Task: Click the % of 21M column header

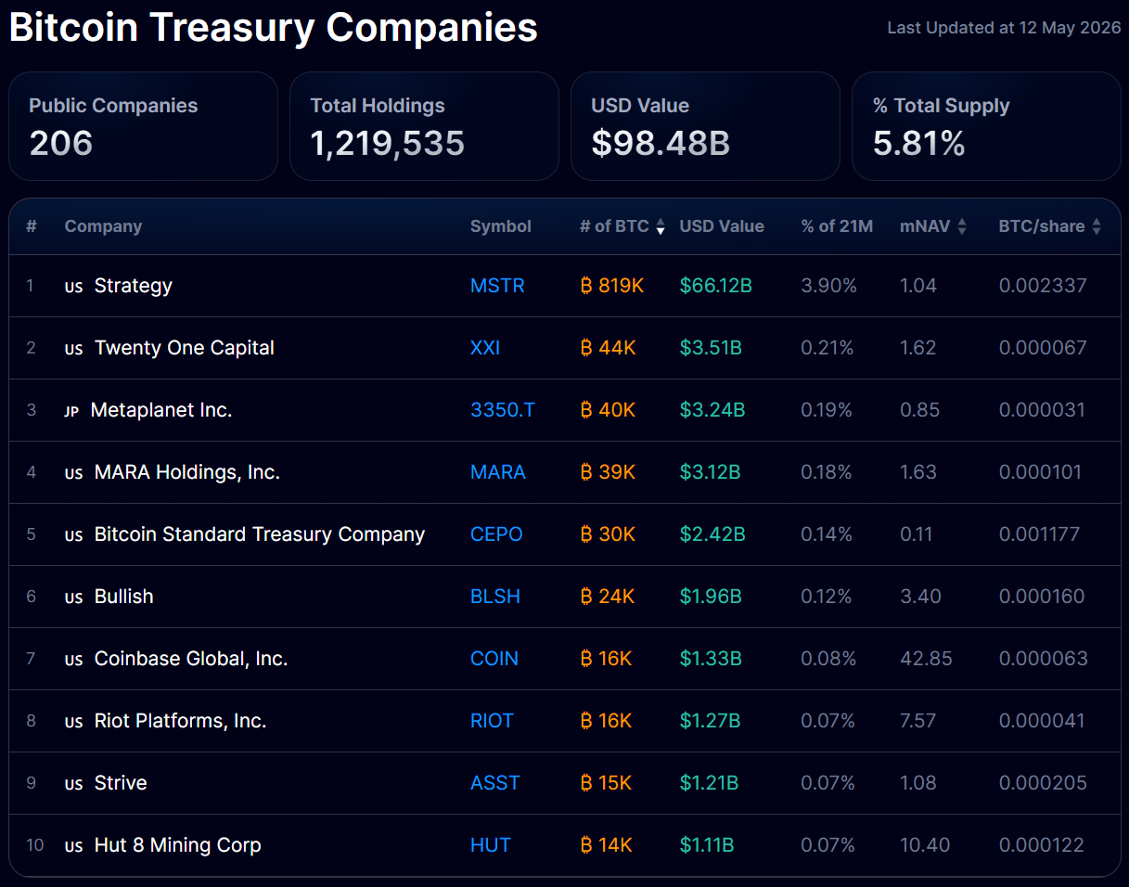Action: pyautogui.click(x=837, y=226)
